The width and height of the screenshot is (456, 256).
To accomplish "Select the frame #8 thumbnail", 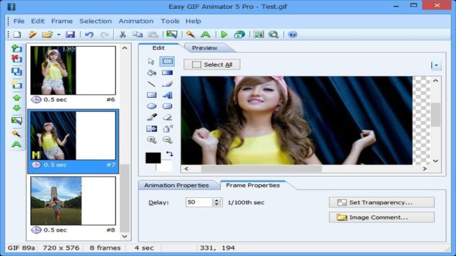I will point(73,201).
